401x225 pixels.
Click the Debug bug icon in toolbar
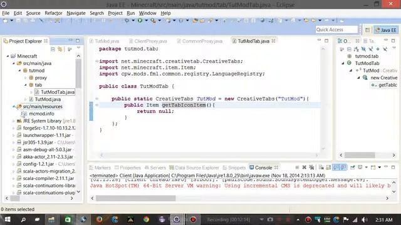click(x=127, y=21)
